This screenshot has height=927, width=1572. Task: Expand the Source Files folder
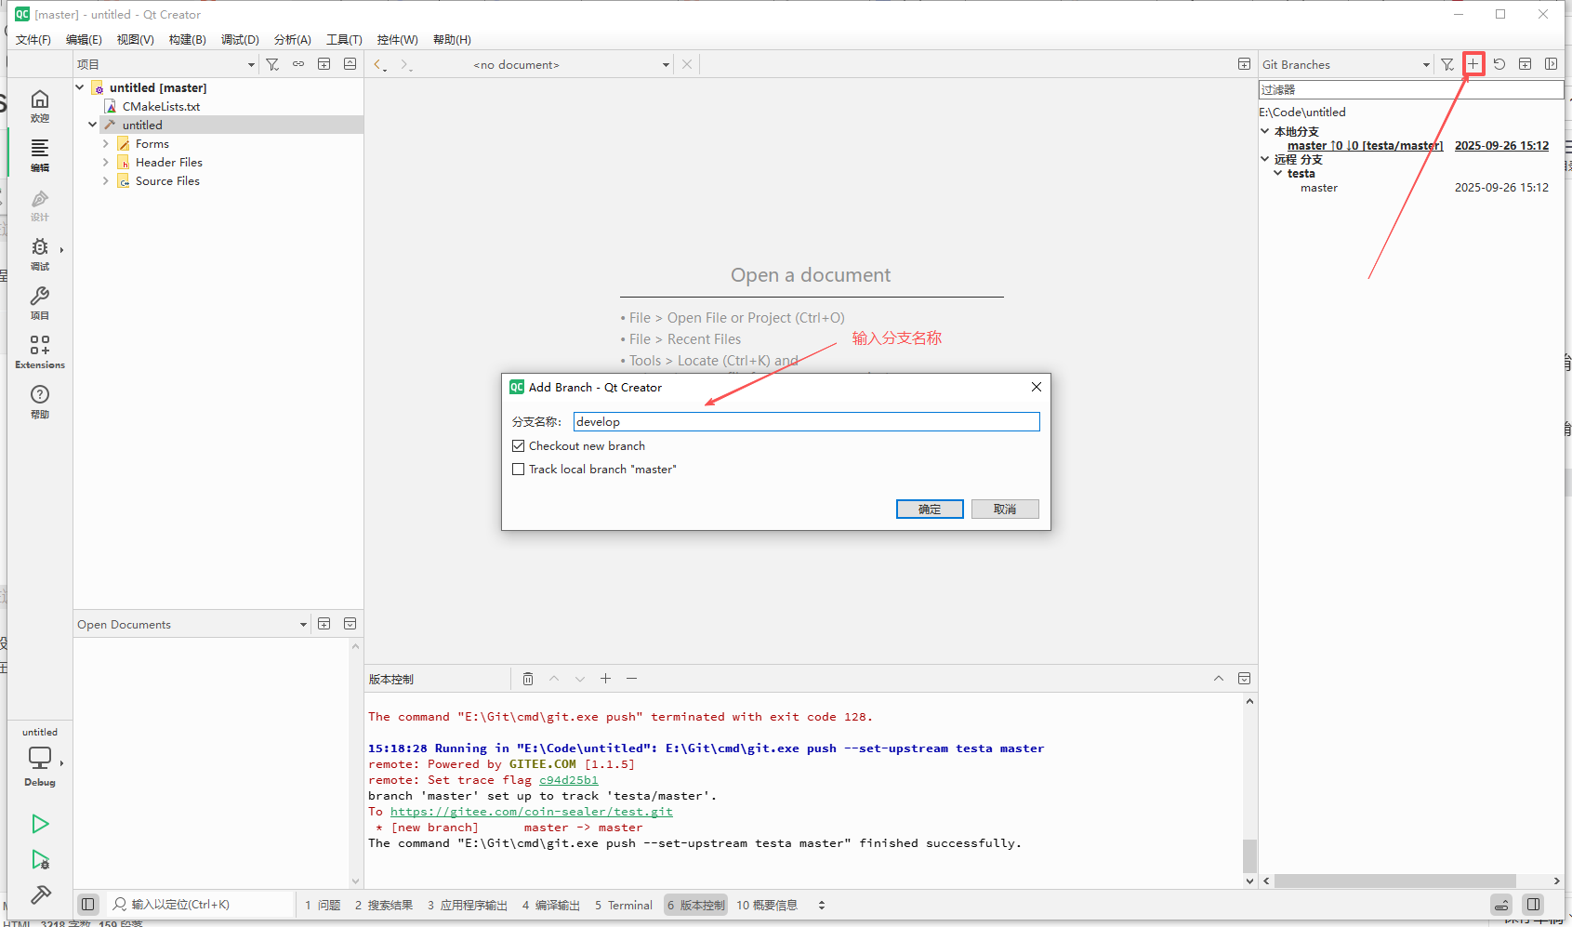click(105, 180)
